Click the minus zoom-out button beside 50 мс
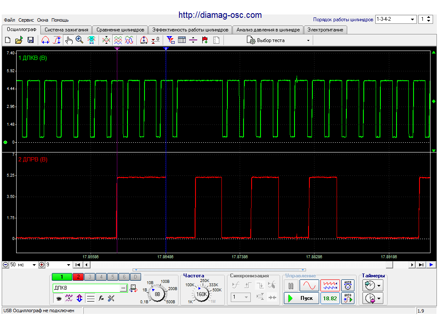Screen dimensions: 442x316 point(6,265)
